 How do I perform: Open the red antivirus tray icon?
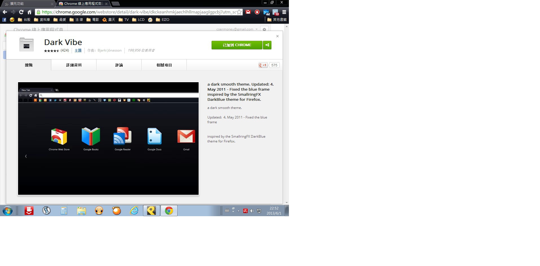[x=245, y=211]
